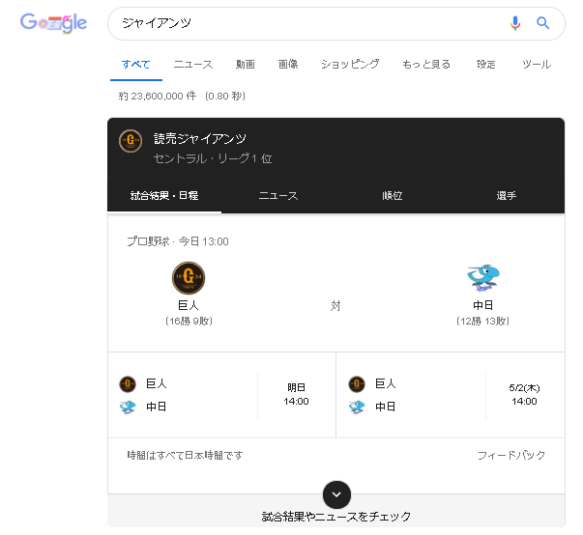Open the ショッピング search tab
This screenshot has height=535, width=583.
pos(350,65)
